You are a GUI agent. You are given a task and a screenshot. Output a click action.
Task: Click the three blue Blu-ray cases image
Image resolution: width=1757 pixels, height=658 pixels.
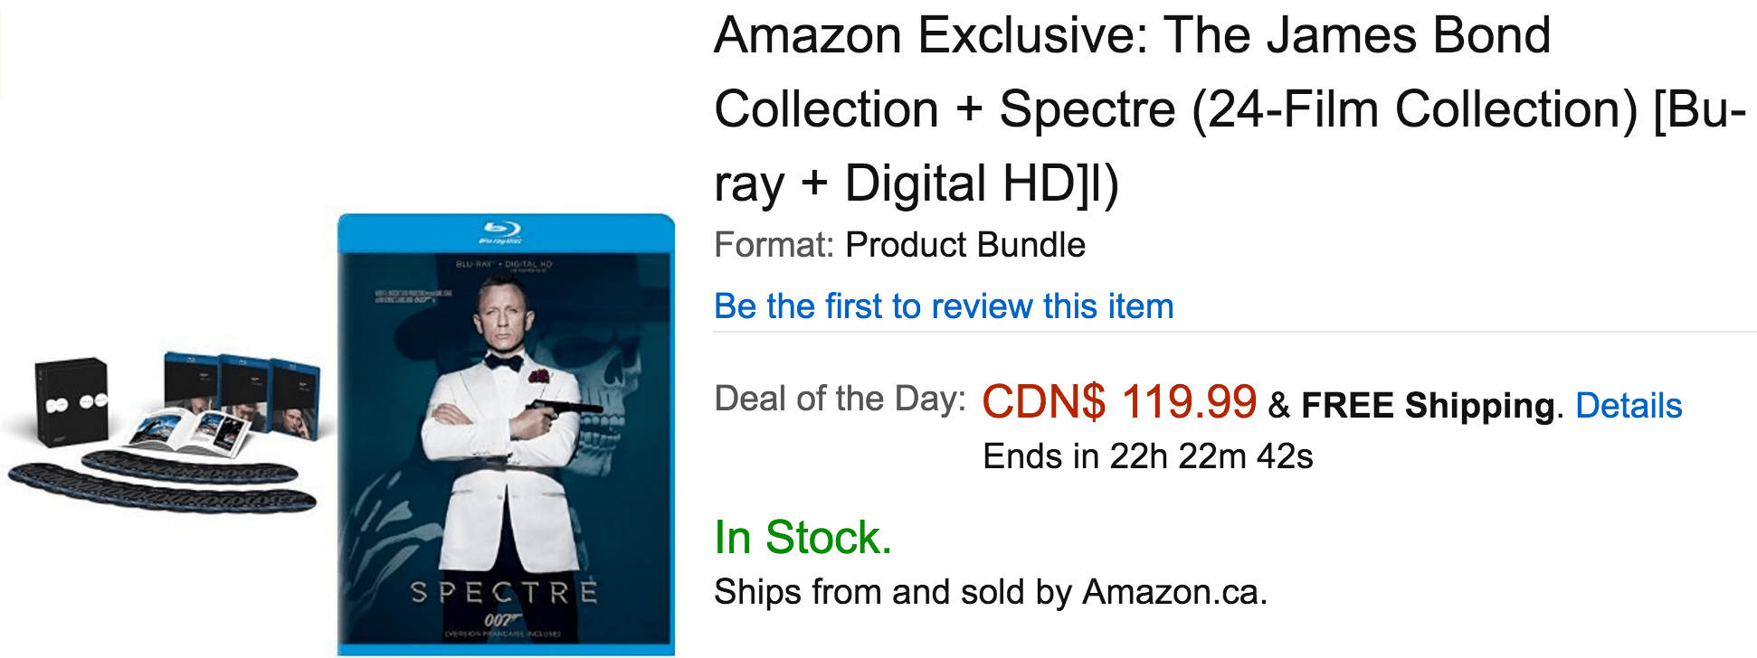240,384
